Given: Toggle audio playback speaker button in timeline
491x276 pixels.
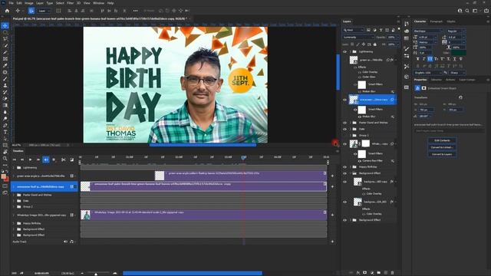Looking at the screenshot, I should (x=46, y=159).
